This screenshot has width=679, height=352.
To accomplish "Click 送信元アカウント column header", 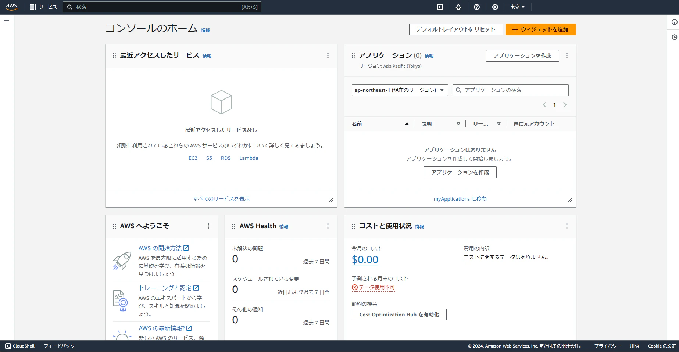I will coord(534,124).
